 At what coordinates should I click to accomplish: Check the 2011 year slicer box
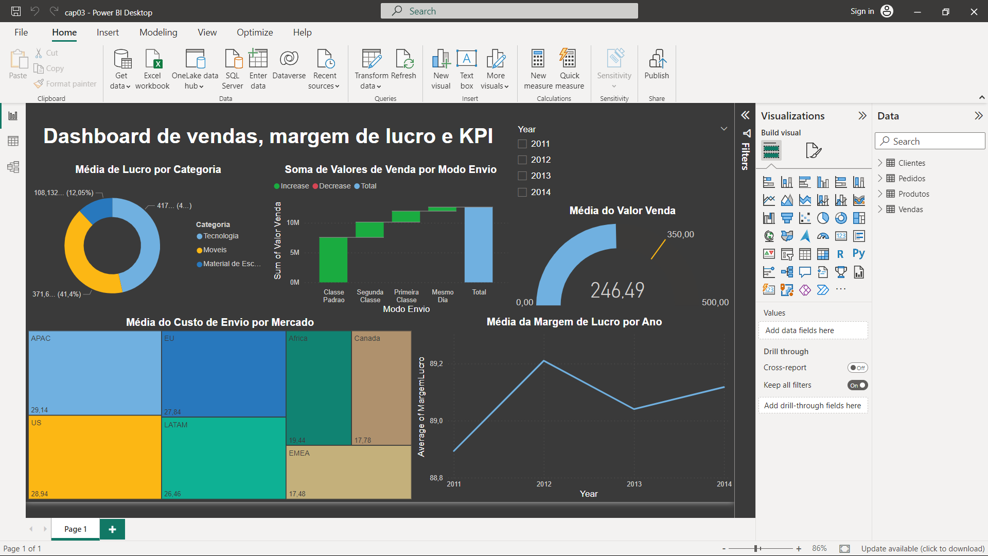pos(522,144)
